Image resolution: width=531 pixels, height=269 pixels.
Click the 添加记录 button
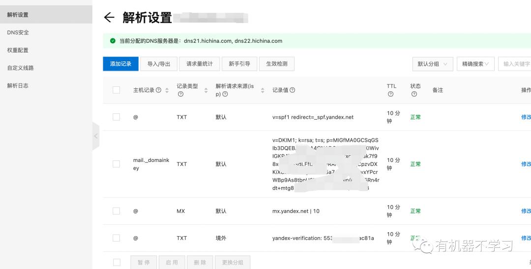pyautogui.click(x=120, y=64)
